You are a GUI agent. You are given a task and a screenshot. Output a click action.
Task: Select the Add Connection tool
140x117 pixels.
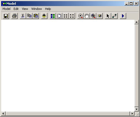pos(114,16)
